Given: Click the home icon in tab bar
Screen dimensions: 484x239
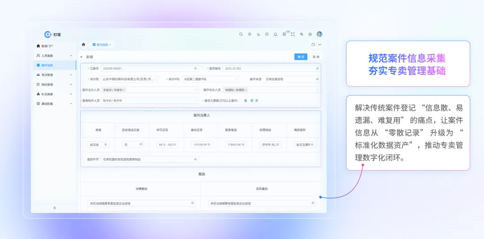Looking at the screenshot, I should 83,44.
